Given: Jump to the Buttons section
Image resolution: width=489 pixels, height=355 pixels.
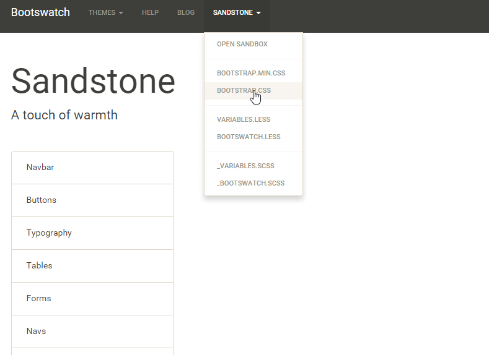Looking at the screenshot, I should [92, 200].
